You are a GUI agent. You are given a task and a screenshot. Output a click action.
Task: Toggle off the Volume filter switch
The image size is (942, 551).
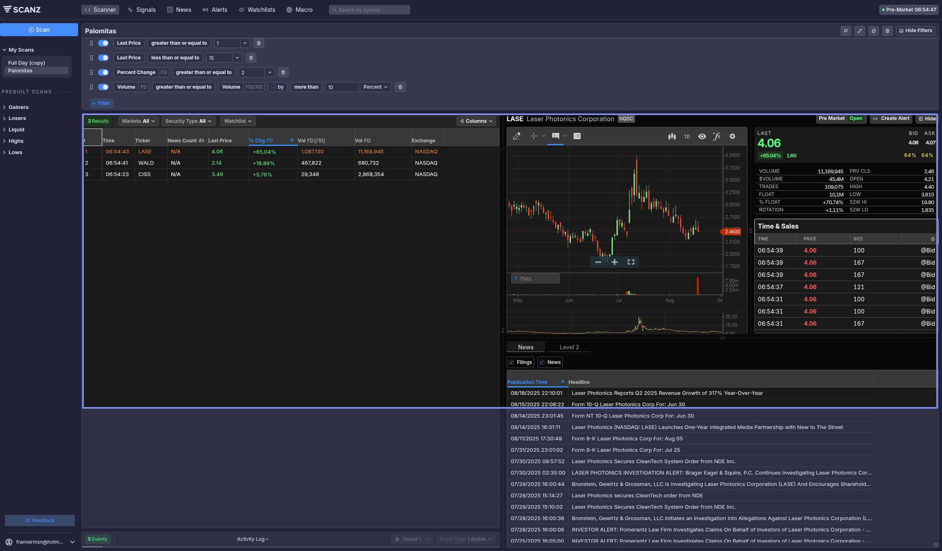point(103,87)
